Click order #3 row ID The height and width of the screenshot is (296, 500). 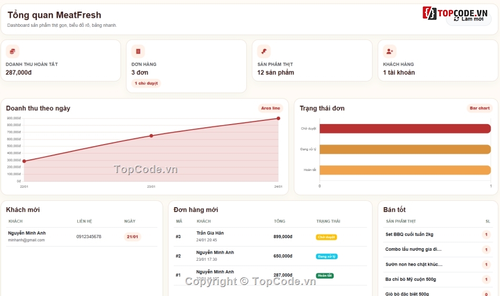(178, 237)
